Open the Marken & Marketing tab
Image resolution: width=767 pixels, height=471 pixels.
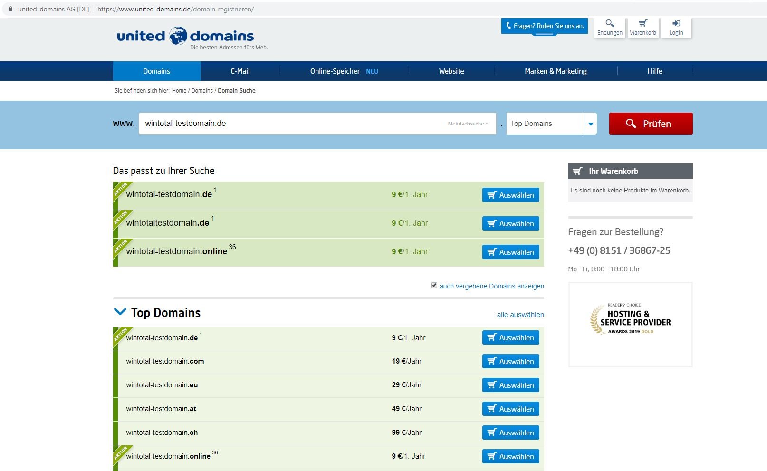(556, 71)
